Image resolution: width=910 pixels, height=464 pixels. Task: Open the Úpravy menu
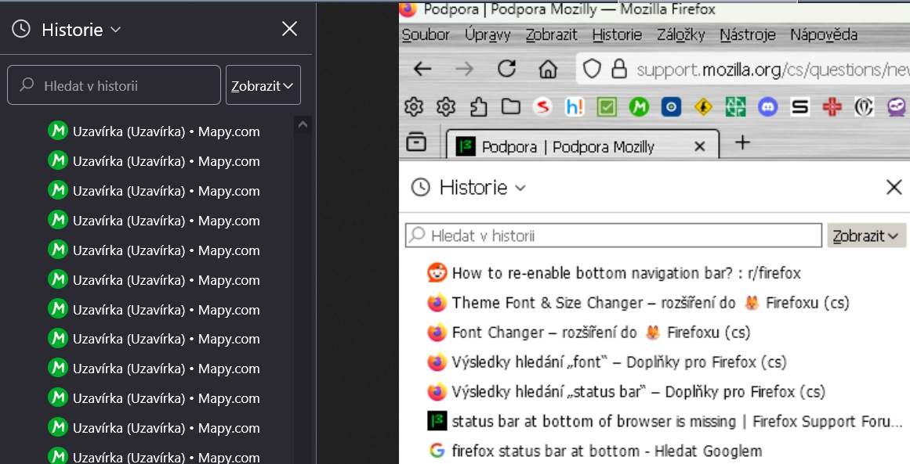point(488,34)
